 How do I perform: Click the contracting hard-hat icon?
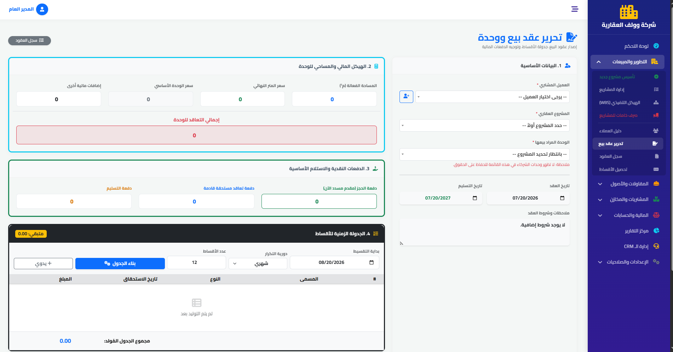tap(656, 184)
